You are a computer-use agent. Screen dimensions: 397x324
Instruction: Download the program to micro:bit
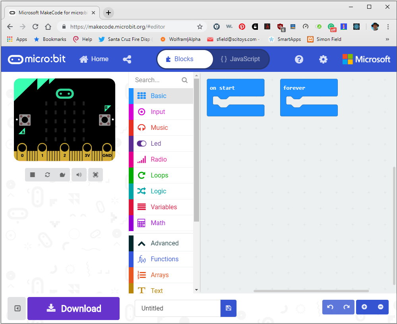tap(74, 309)
